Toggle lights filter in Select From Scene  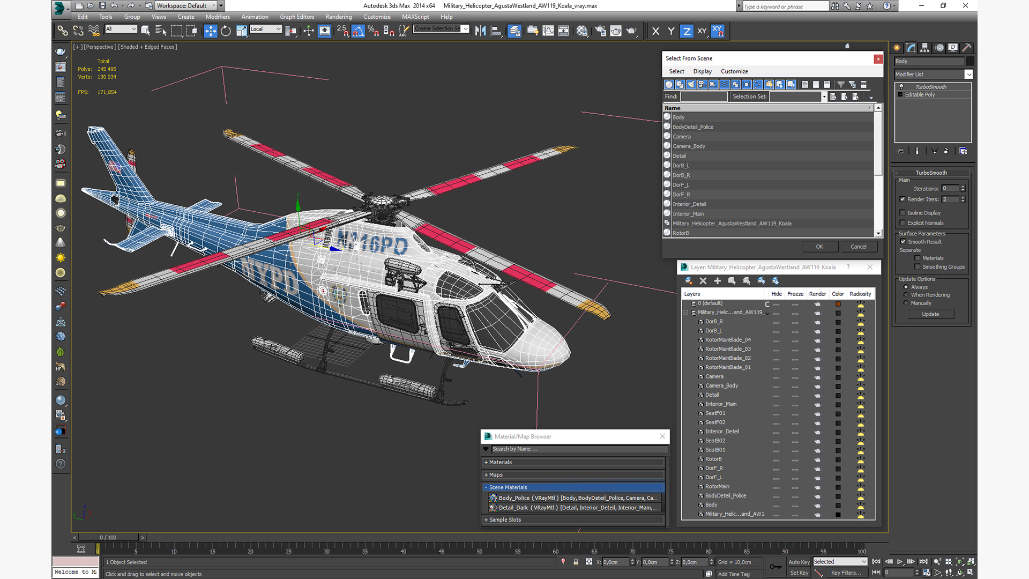click(x=691, y=85)
